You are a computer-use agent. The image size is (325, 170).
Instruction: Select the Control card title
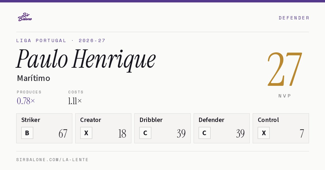(x=268, y=120)
